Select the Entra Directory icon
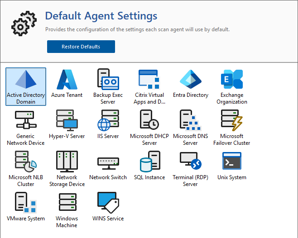This screenshot has height=238, width=298. (x=190, y=81)
